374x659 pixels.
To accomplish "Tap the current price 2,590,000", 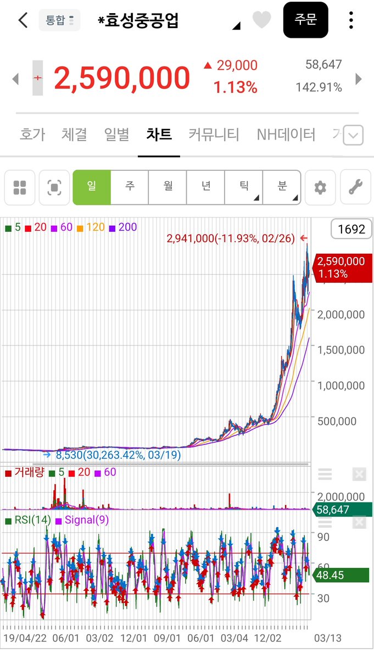I will click(122, 78).
